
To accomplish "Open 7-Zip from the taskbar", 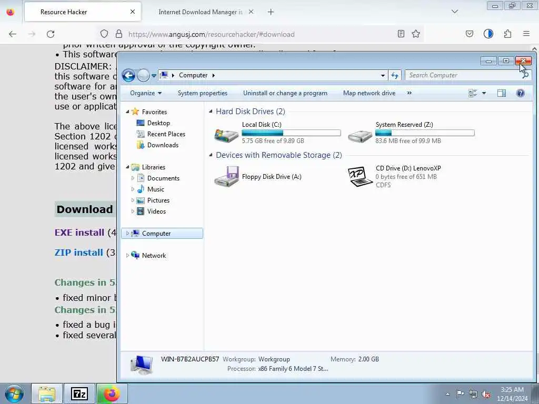I will 79,393.
